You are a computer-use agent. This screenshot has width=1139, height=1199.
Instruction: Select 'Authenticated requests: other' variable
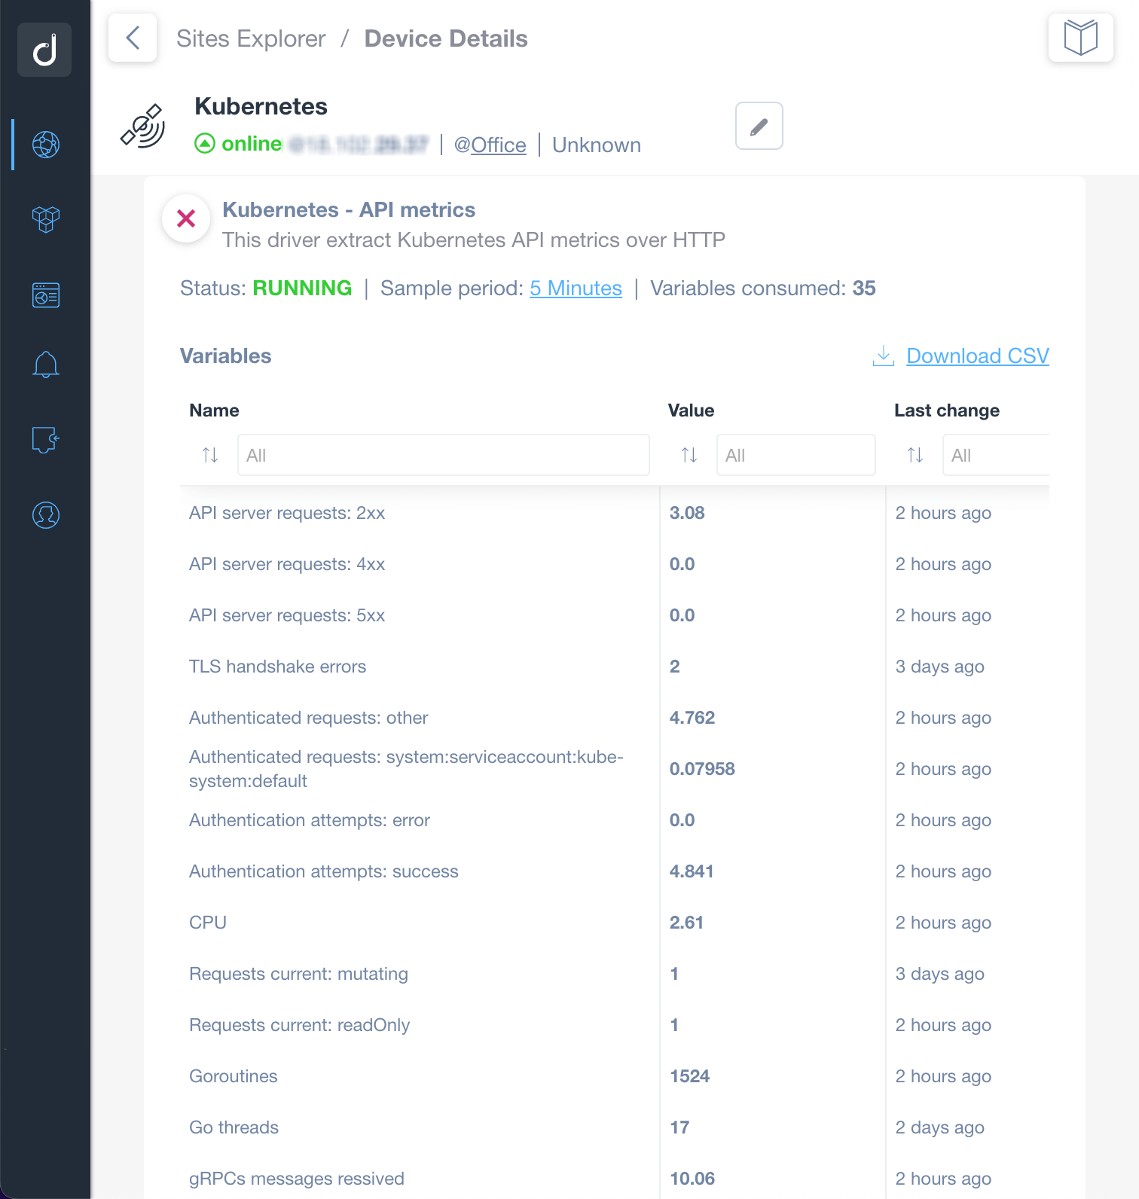click(308, 718)
